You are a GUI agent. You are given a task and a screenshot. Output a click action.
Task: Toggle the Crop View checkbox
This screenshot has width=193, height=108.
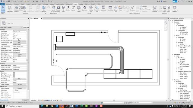pyautogui.click(x=14, y=73)
